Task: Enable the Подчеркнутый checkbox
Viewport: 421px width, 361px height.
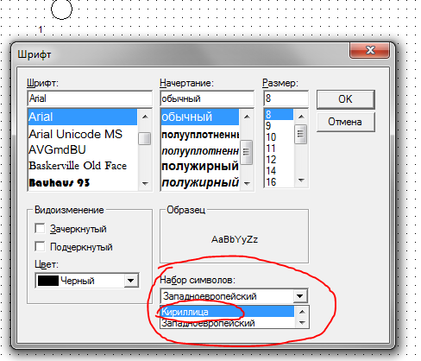Action: point(40,247)
